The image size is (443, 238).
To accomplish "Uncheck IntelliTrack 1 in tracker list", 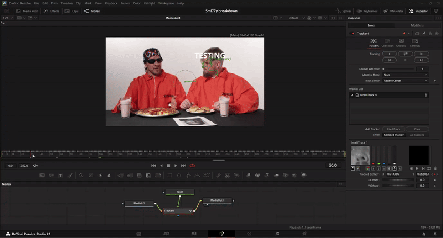I will 353,95.
